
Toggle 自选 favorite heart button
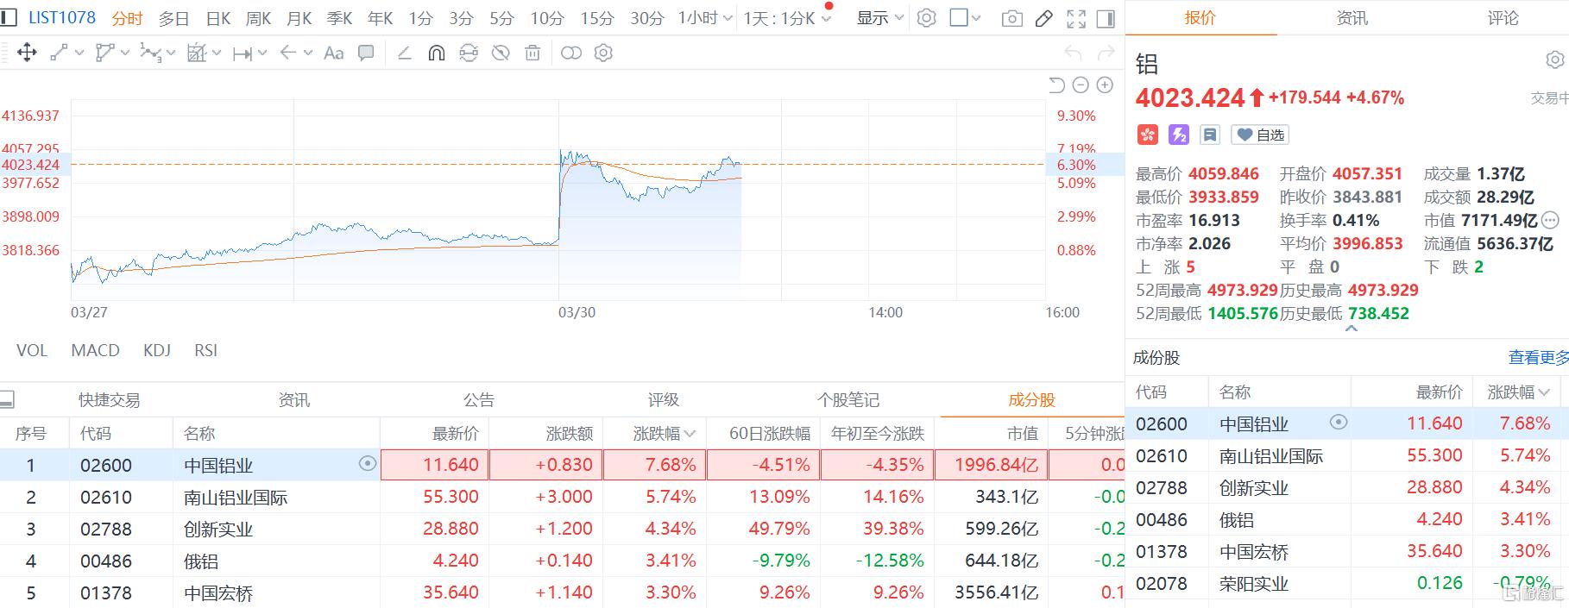[x=1260, y=135]
